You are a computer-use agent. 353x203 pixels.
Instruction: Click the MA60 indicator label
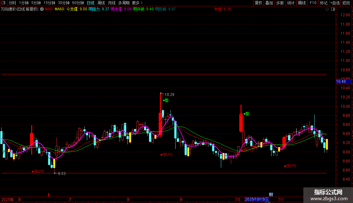60,9
